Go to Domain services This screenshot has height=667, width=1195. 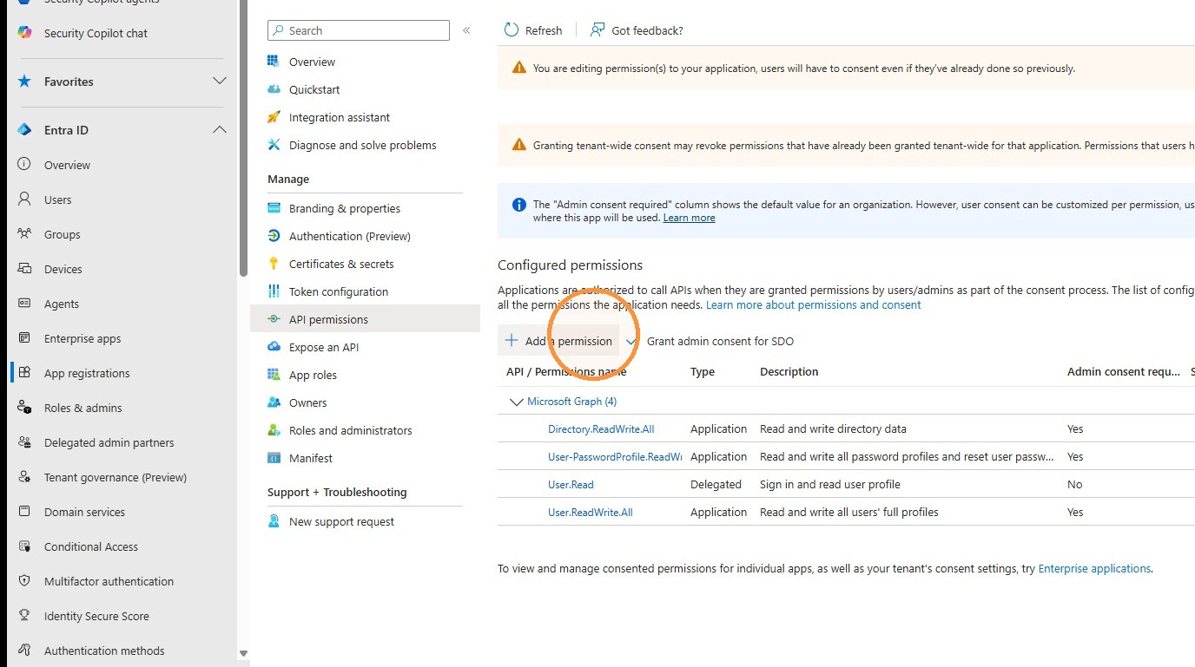pyautogui.click(x=84, y=512)
